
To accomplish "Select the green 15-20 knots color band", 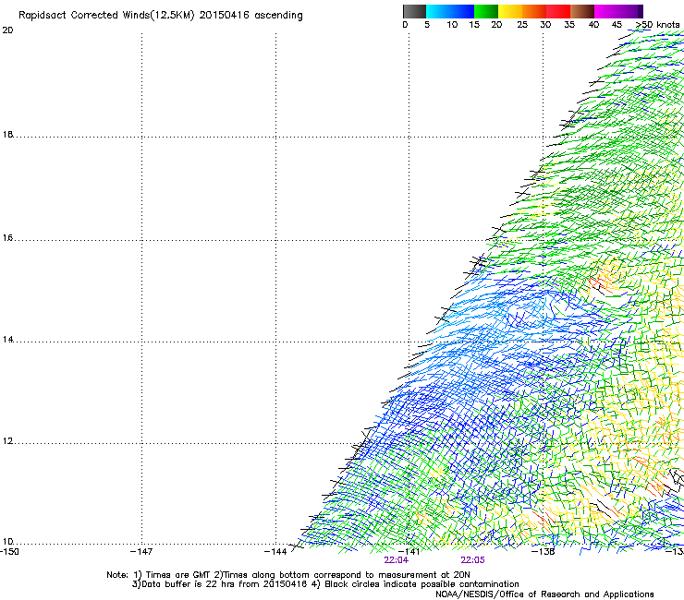I will (486, 11).
